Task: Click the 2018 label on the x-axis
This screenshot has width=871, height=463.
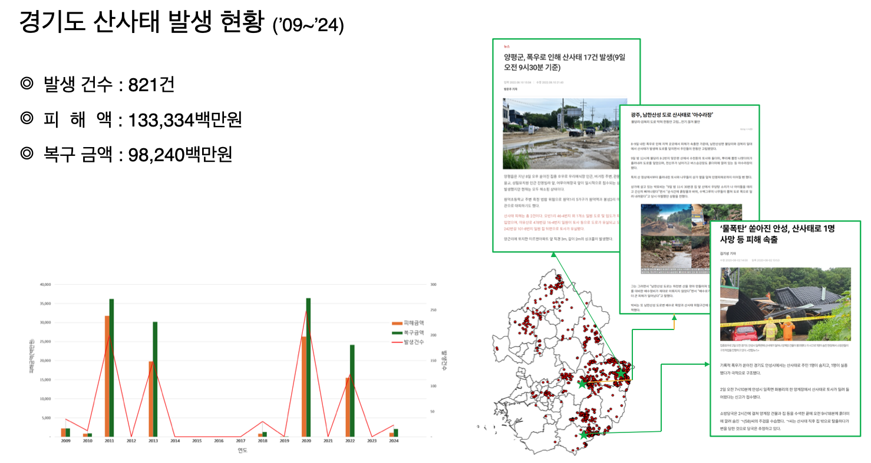Action: tap(263, 441)
